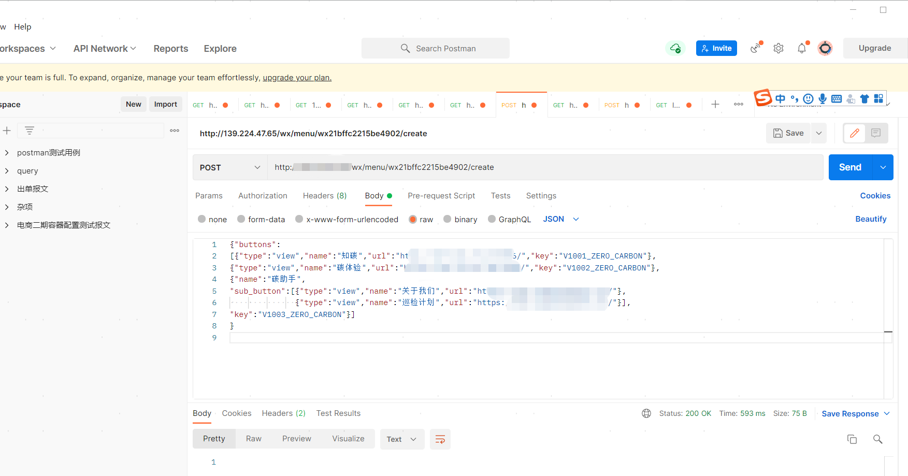Click the Search Postman field
Viewport: 908px width, 476px height.
(x=436, y=48)
